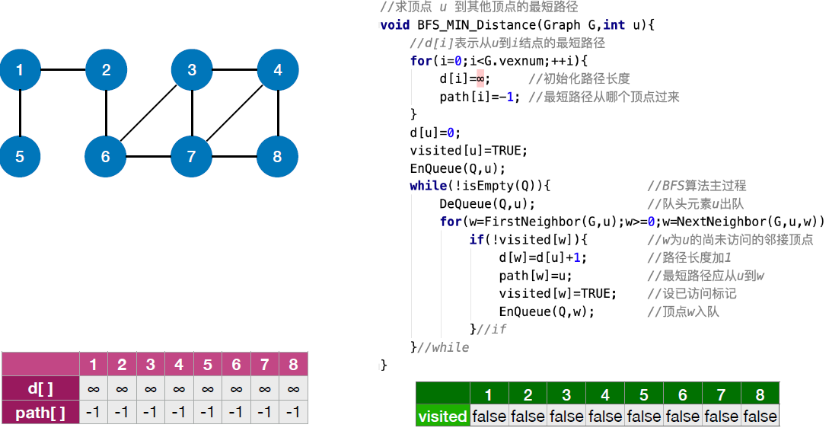Click column 1 header in the purple d/path table
This screenshot has width=829, height=431.
point(94,364)
